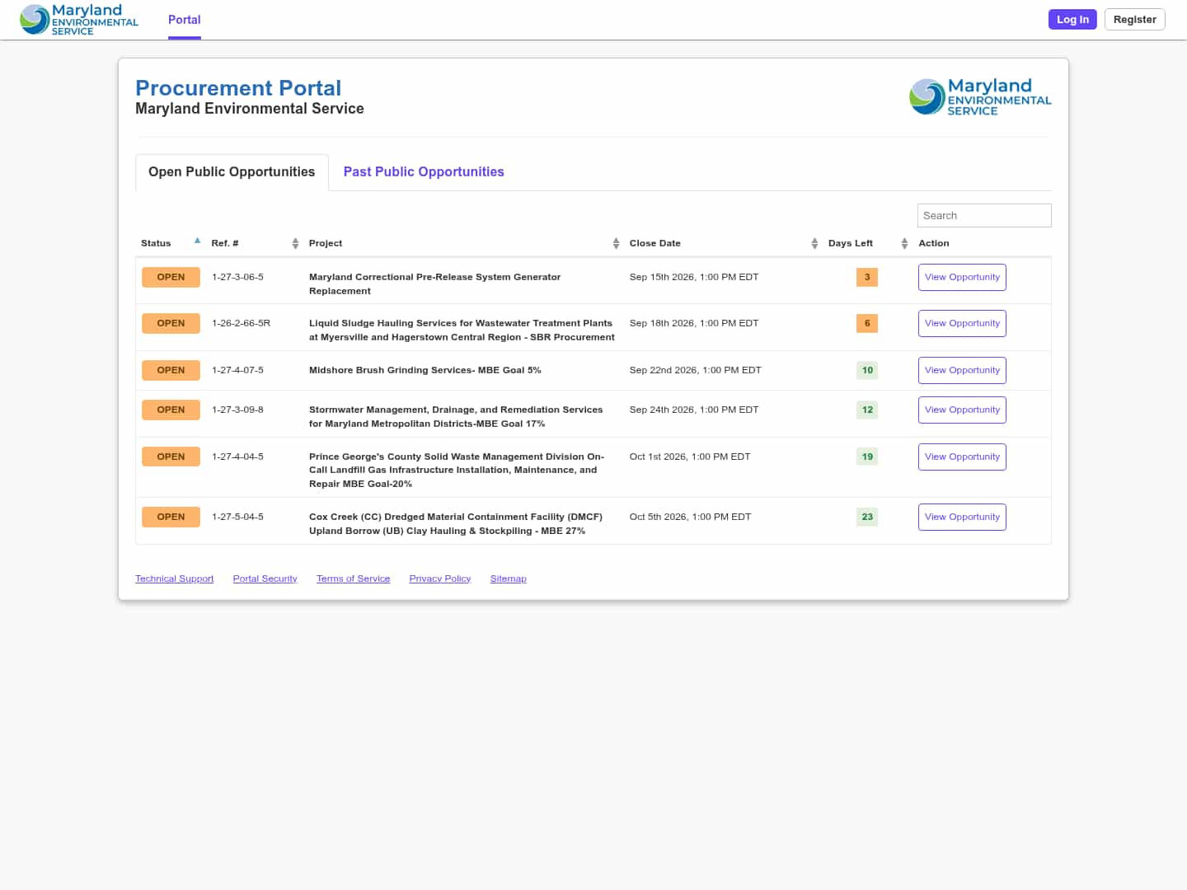Screen dimensions: 1187x890
Task: Open the Privacy Policy link
Action: [439, 579]
